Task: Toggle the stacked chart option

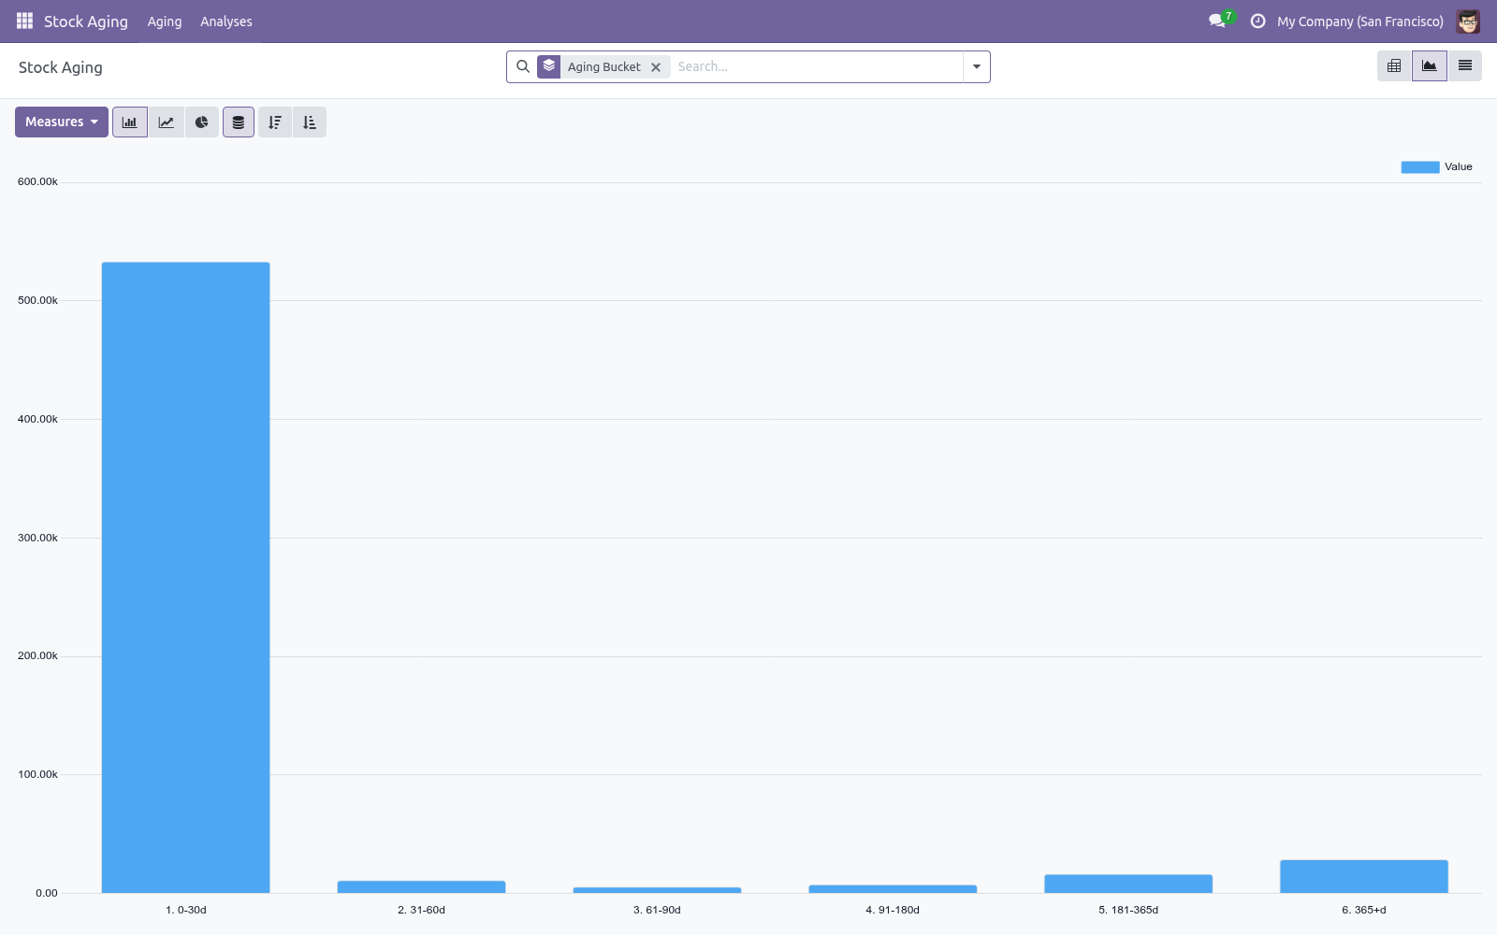Action: pyautogui.click(x=239, y=122)
